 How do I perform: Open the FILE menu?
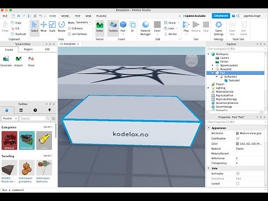(5, 16)
